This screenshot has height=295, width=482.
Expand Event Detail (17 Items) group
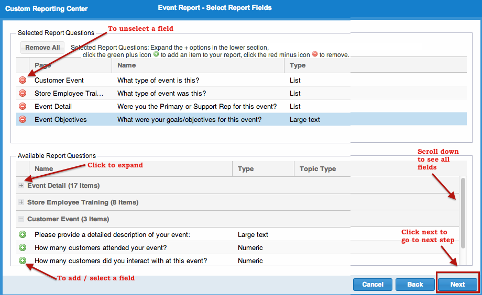pos(21,186)
